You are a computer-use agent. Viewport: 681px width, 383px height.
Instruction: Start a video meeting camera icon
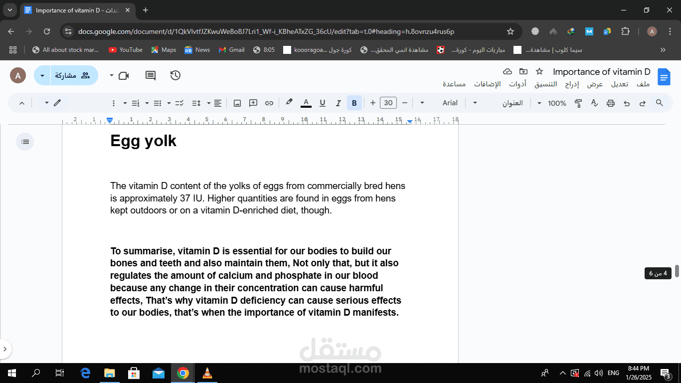click(124, 75)
